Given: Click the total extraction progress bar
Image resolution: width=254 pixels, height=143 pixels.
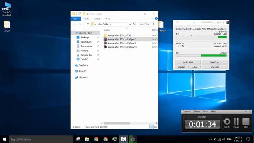Looking at the screenshot, I should pyautogui.click(x=201, y=56).
